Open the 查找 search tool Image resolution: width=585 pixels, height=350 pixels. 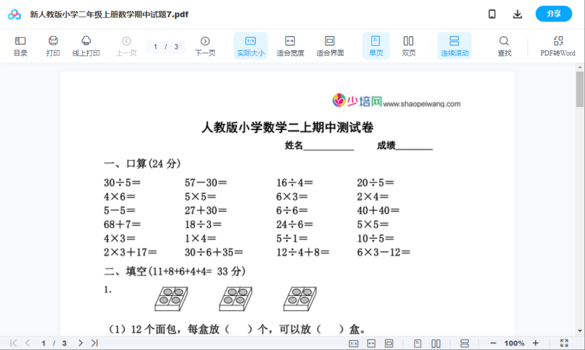pyautogui.click(x=504, y=45)
